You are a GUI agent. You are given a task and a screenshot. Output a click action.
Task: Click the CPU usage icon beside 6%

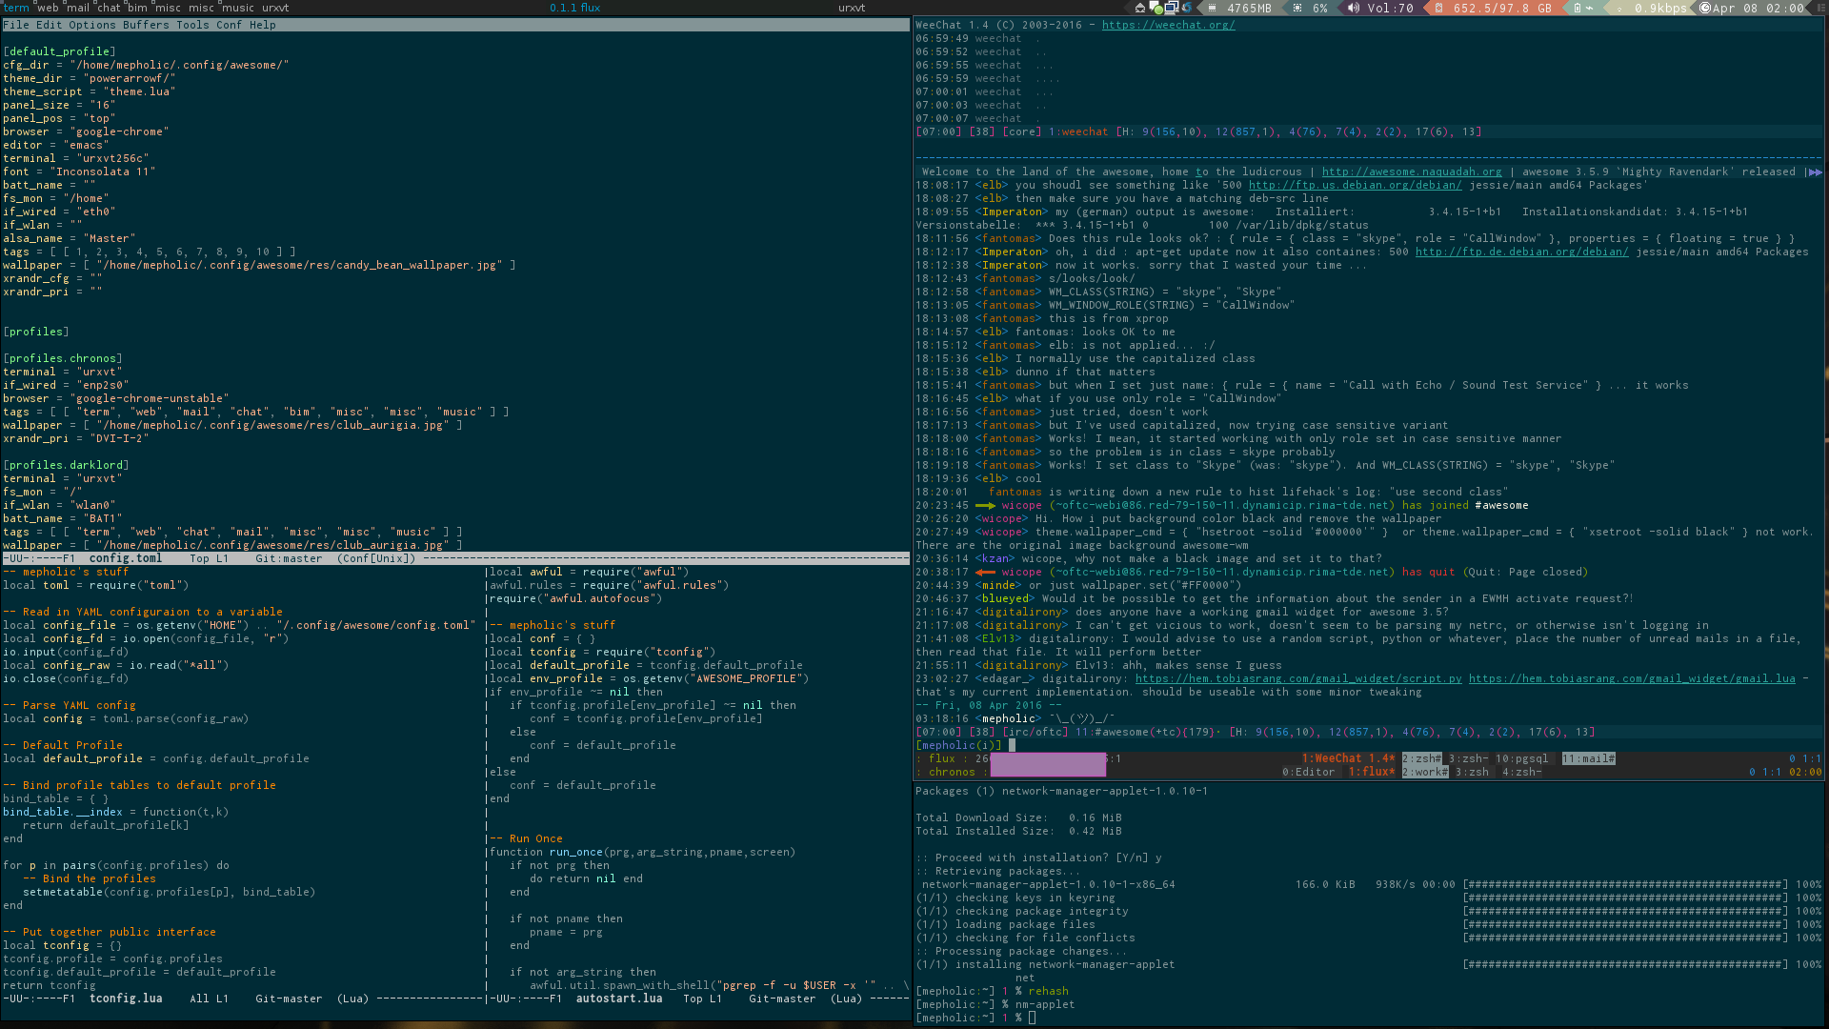[x=1297, y=8]
